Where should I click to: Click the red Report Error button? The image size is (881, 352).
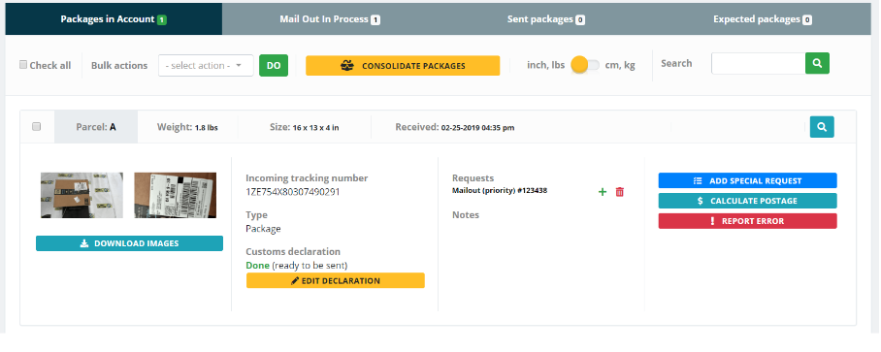(x=747, y=221)
